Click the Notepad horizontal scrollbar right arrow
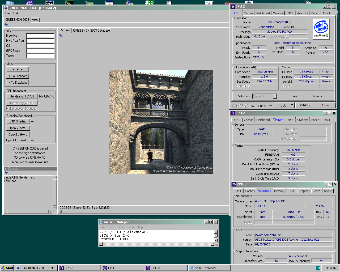This screenshot has width=340, height=272. pos(212,244)
